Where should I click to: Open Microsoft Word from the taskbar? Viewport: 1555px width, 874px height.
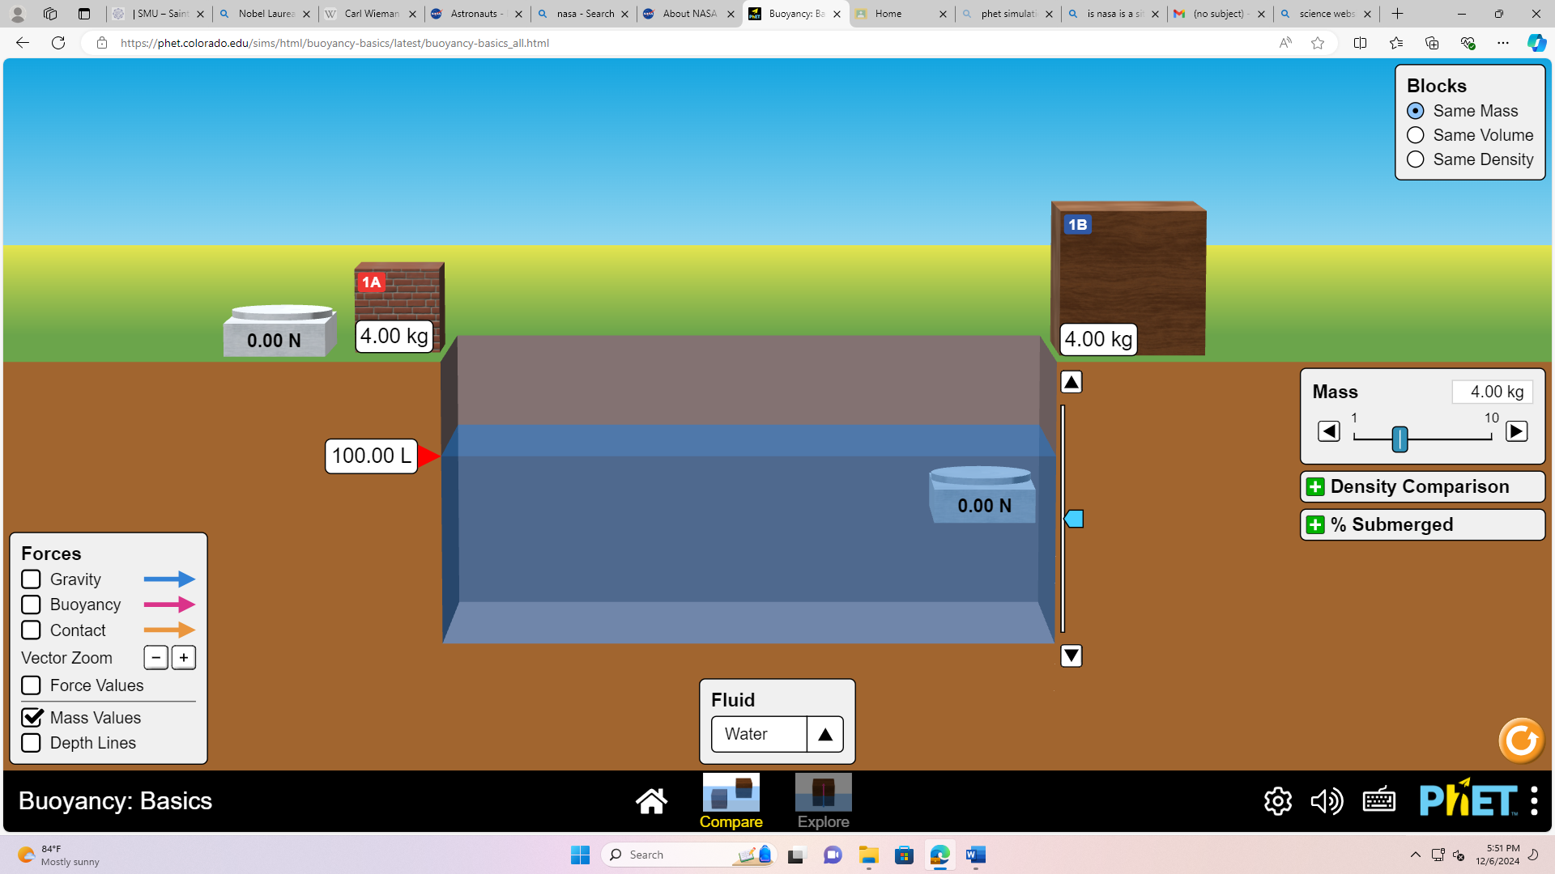pyautogui.click(x=975, y=855)
